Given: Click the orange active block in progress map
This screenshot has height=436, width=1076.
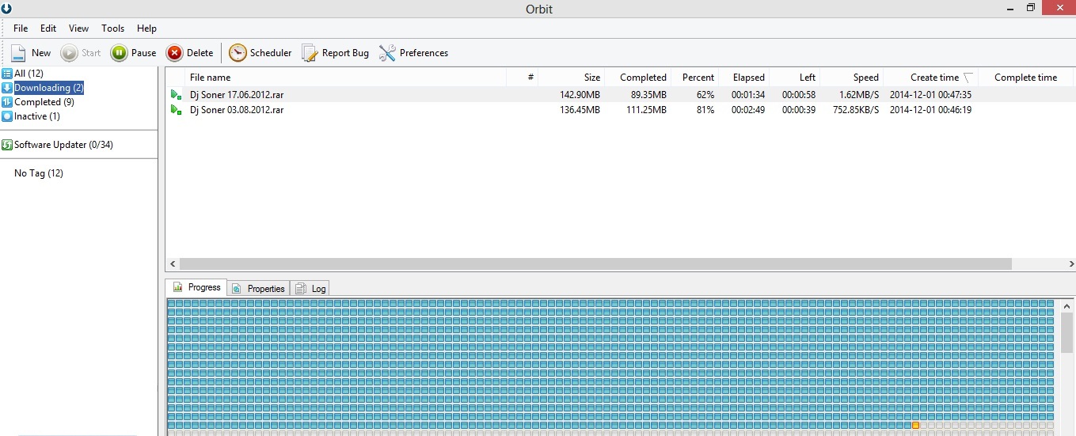Looking at the screenshot, I should (916, 426).
